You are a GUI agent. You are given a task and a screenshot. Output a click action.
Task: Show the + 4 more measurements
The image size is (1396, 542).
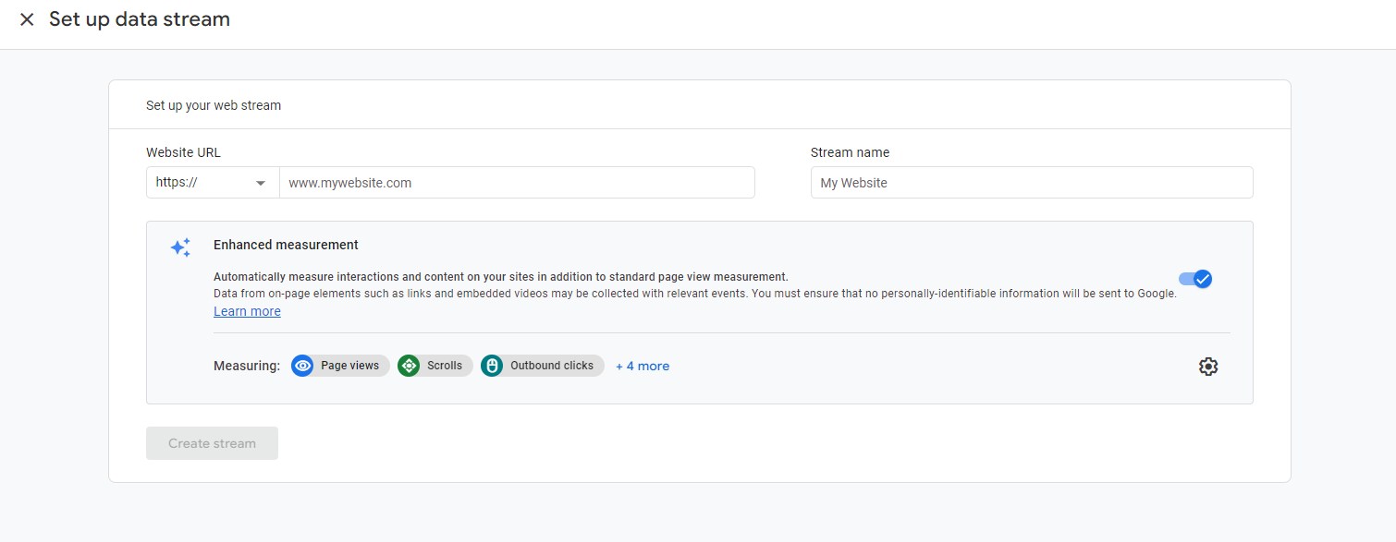click(643, 366)
